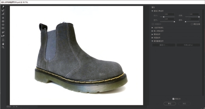205x109 pixels.
Task: Uncheck the preview (预览) checkbox
Action: (173, 99)
